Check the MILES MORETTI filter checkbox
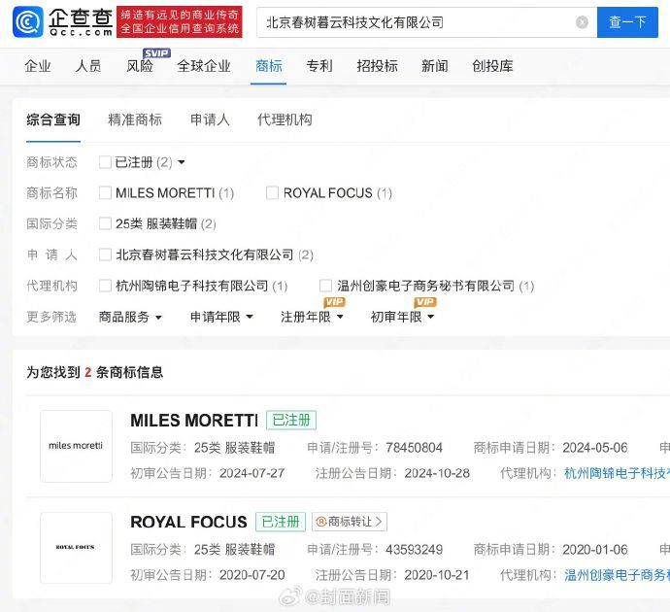 105,192
